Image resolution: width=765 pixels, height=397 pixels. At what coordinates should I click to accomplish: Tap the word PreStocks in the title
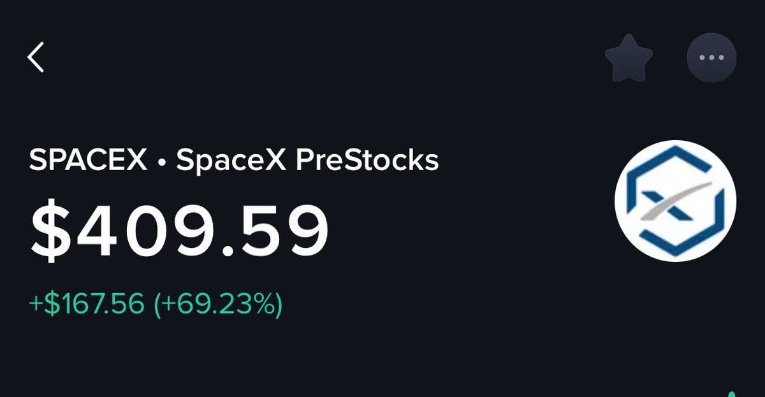[367, 161]
